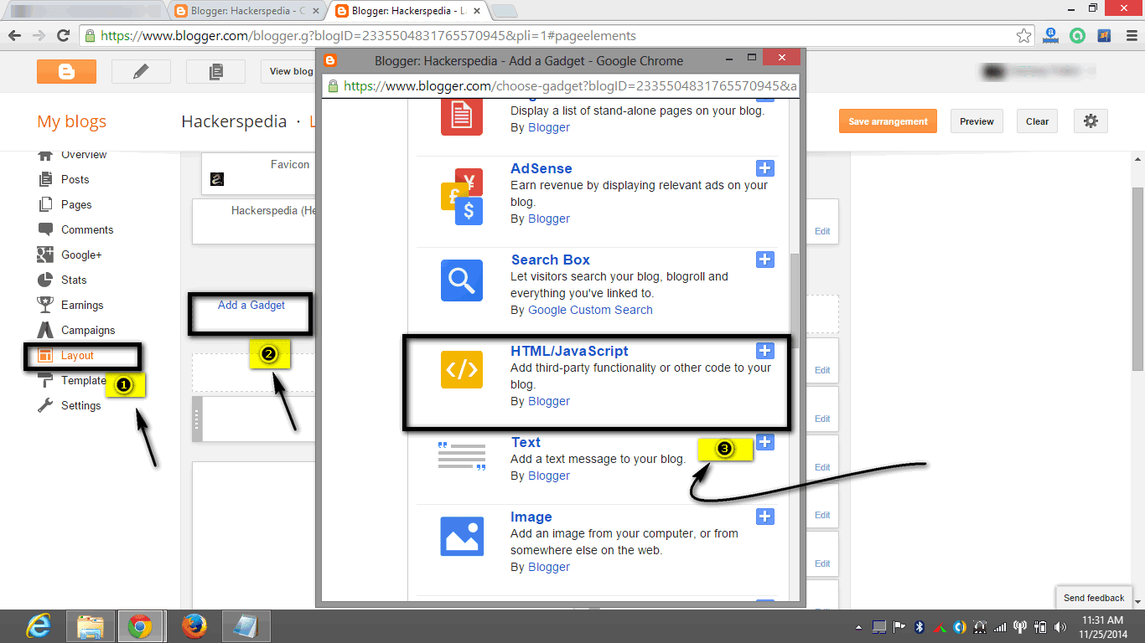Select Settings in the sidebar menu

(x=80, y=405)
